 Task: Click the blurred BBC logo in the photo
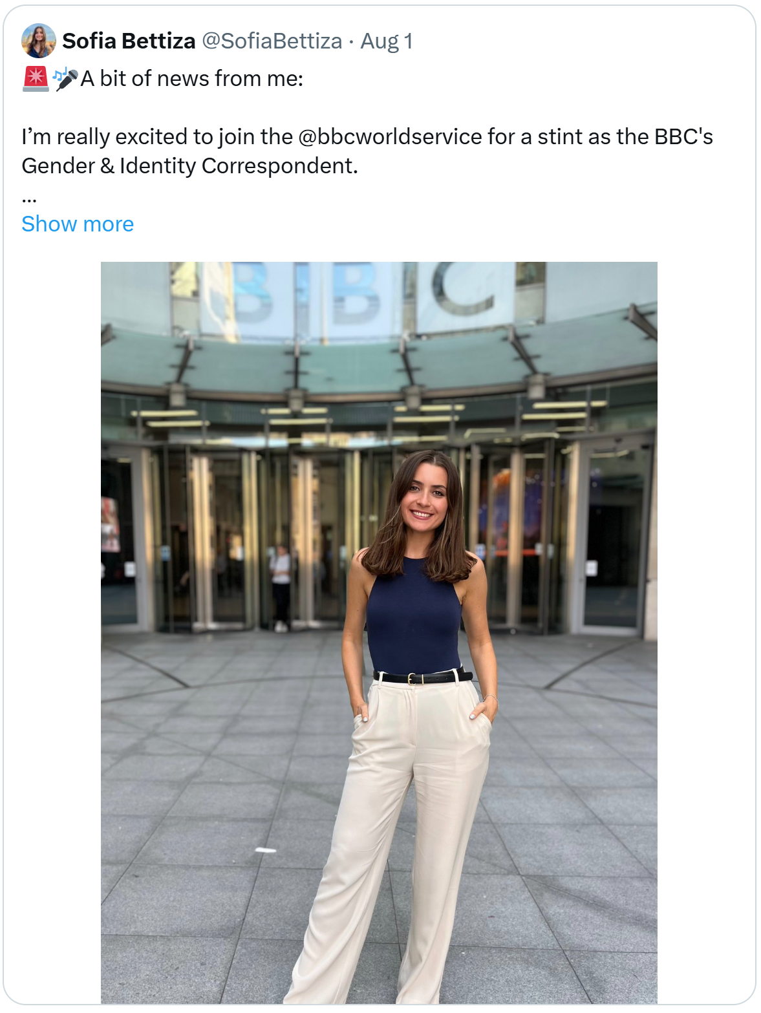click(x=362, y=294)
